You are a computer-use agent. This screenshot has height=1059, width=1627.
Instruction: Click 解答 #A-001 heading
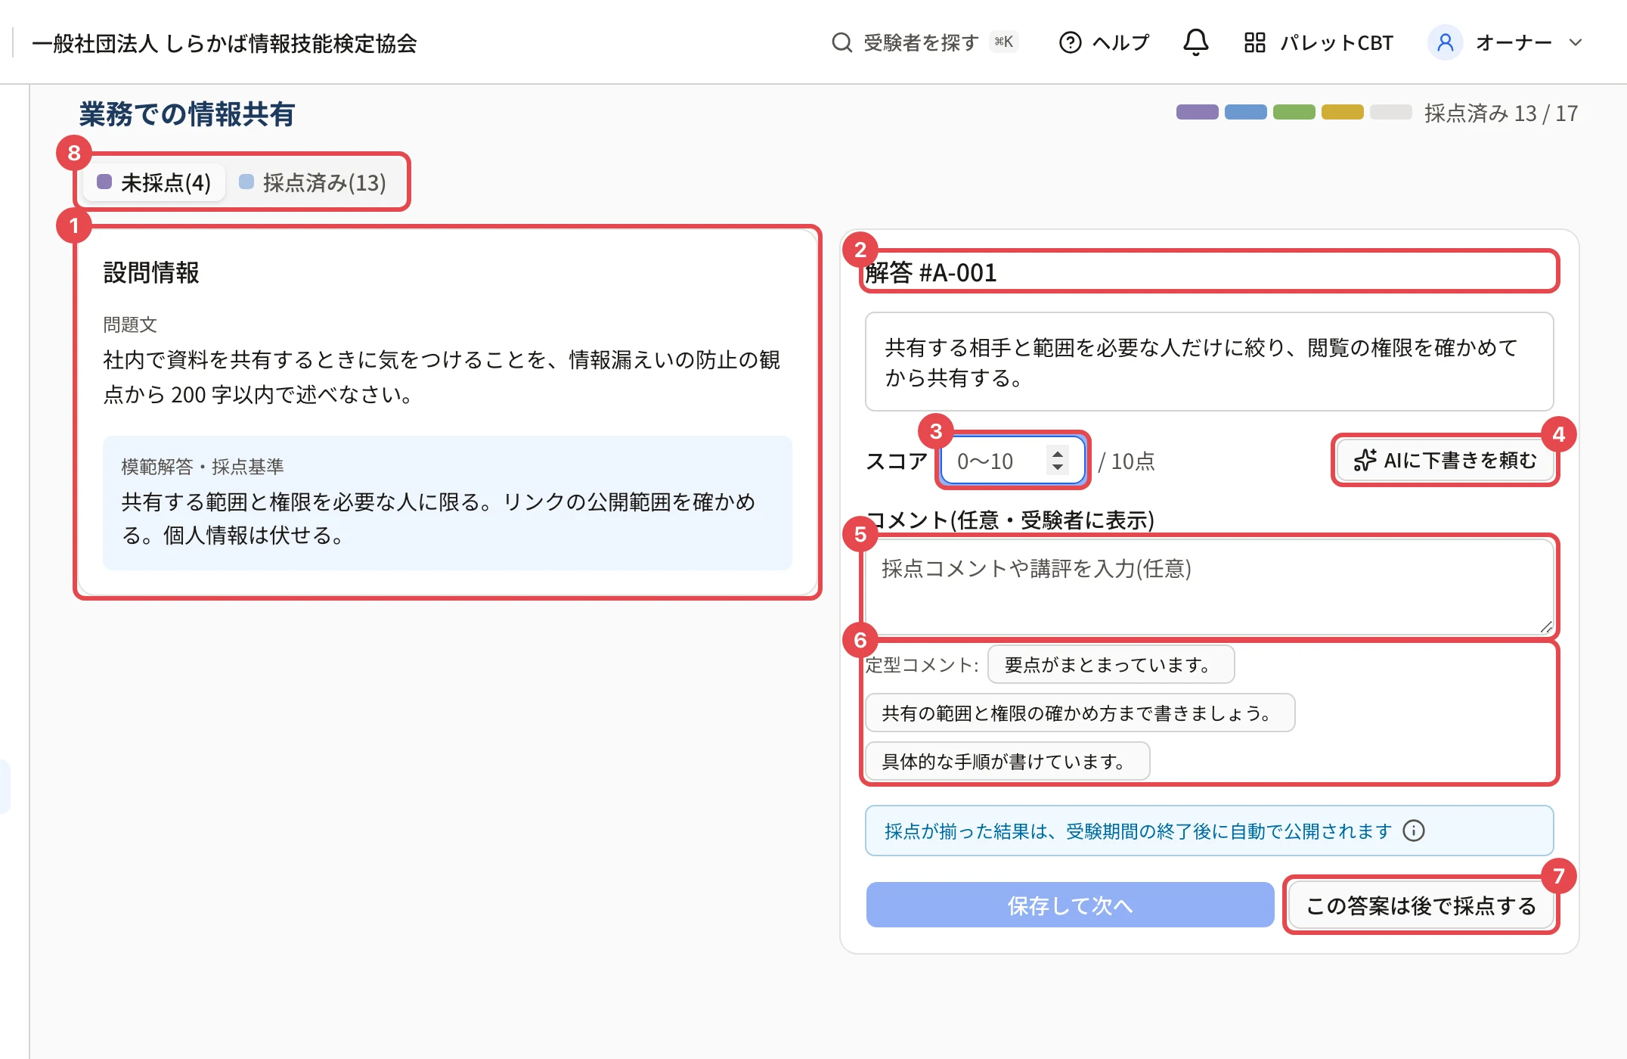(x=931, y=272)
